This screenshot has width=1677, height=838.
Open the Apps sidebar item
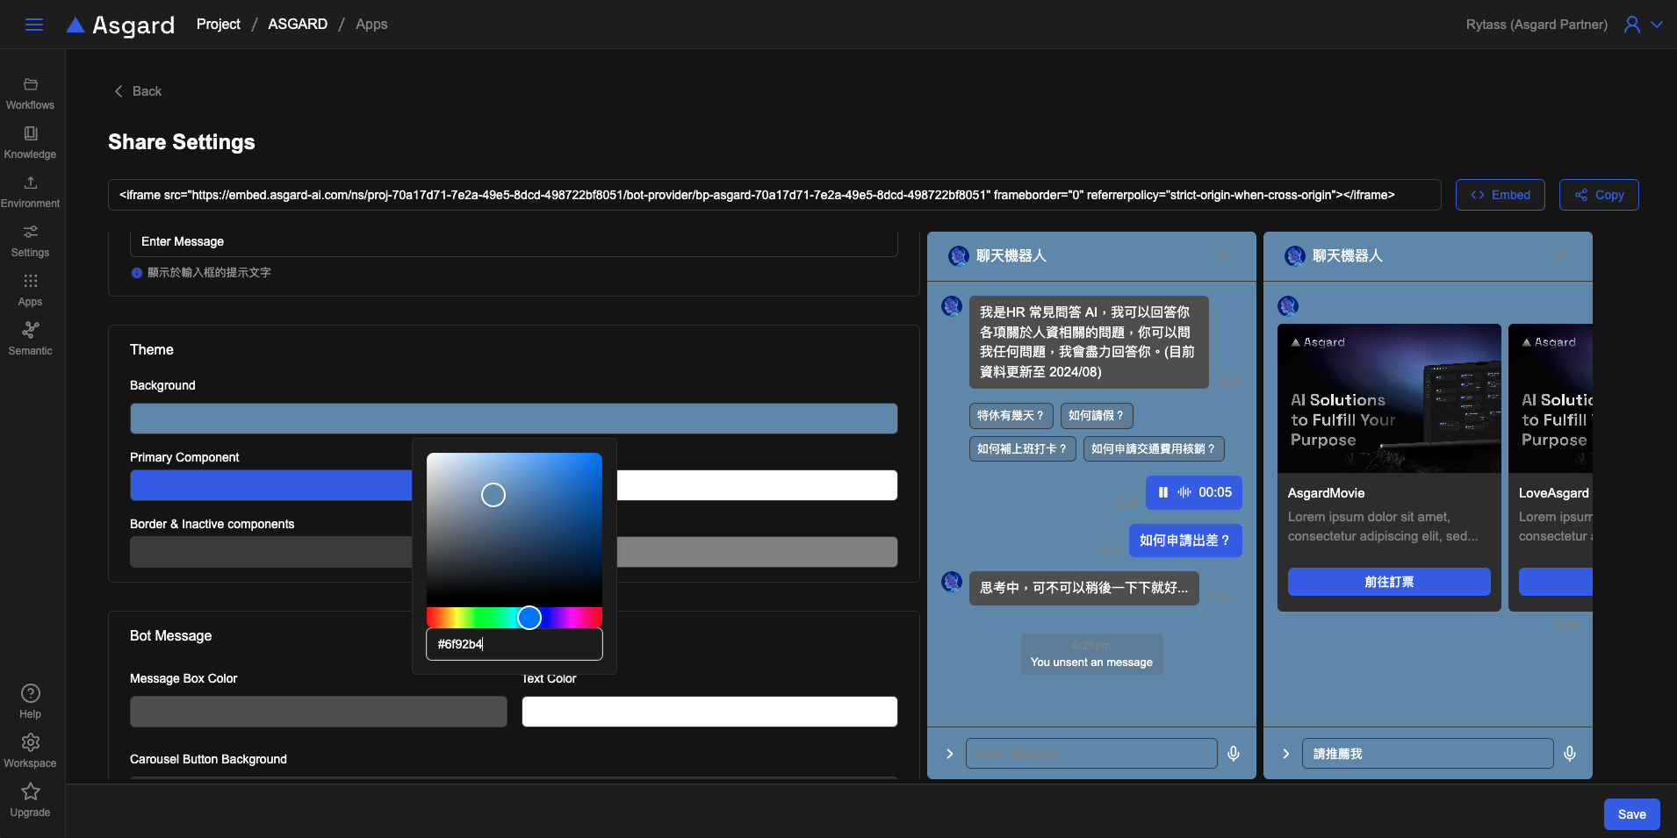[31, 290]
